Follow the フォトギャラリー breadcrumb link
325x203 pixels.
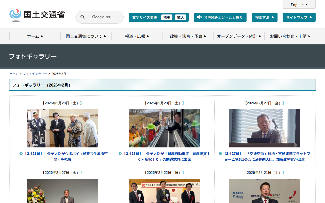(35, 74)
